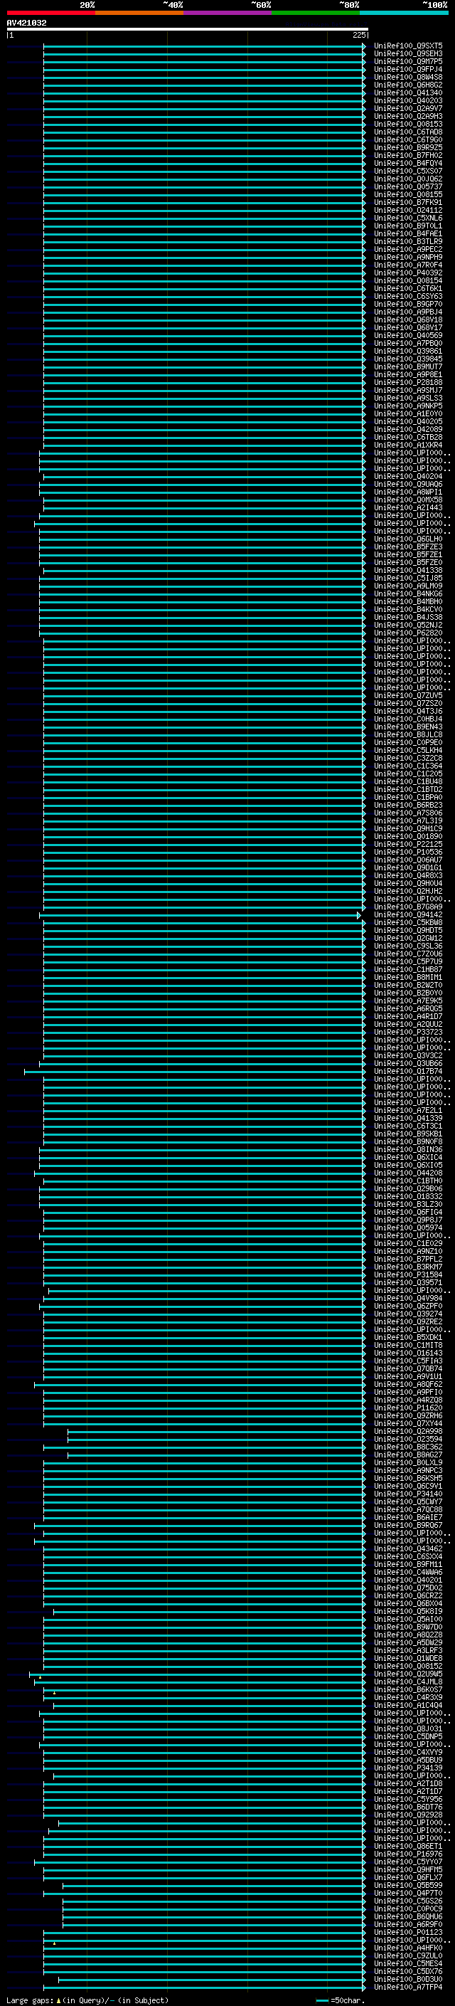Viewport: 455px width, 2006px height.
Task: Open hit UniRef100_Q41339
Action: coord(408,1118)
